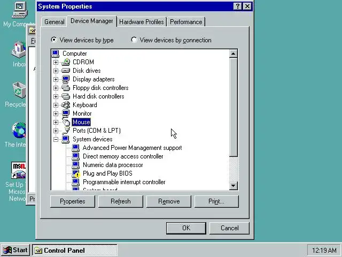Select The Internet desktop icon
The height and width of the screenshot is (257, 342).
point(19,130)
